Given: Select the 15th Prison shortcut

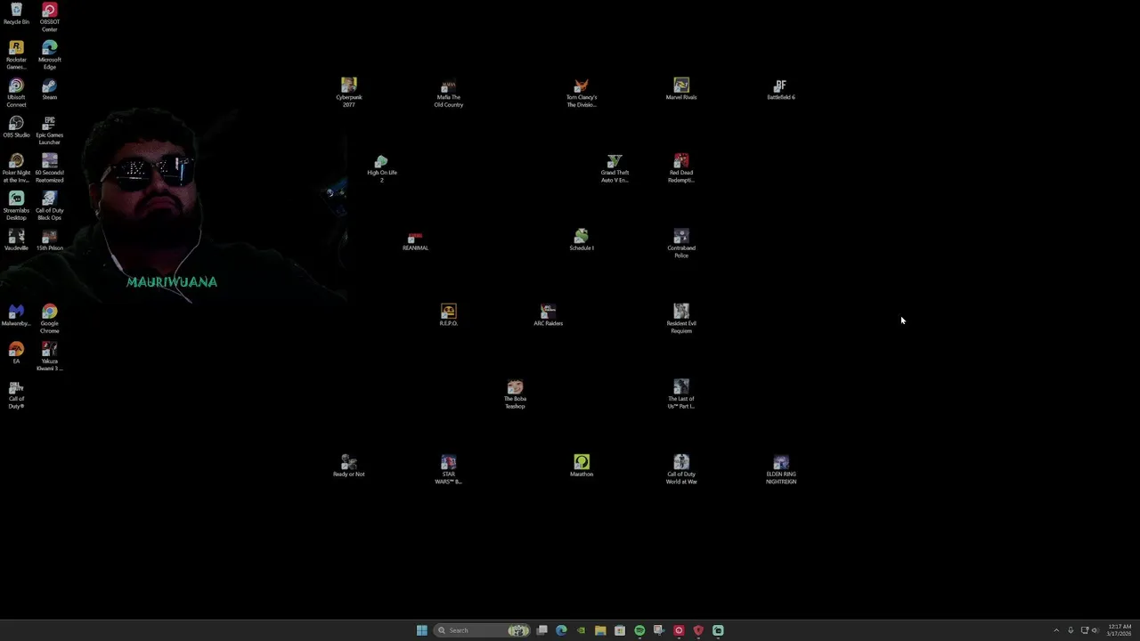Looking at the screenshot, I should pyautogui.click(x=50, y=239).
